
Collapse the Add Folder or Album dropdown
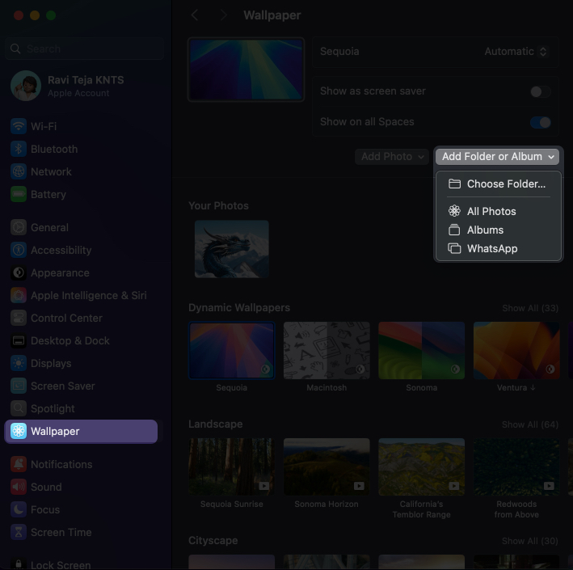pos(497,157)
